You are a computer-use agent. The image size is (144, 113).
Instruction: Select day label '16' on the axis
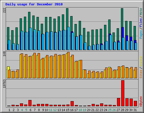[x=72, y=110]
